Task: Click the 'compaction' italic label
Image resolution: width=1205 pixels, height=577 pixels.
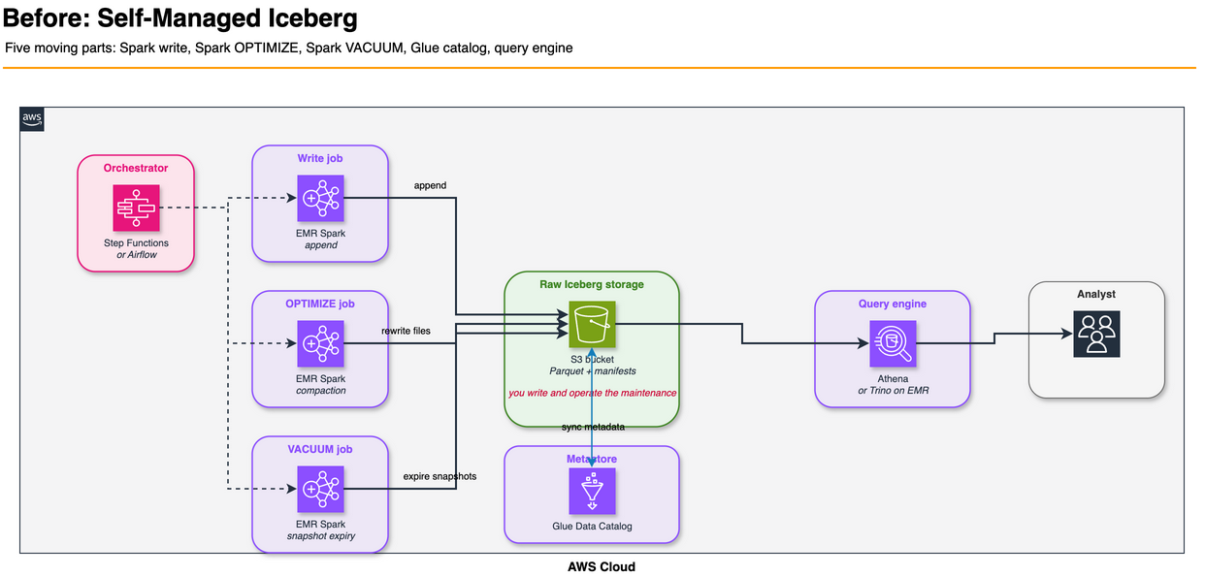Action: (320, 391)
